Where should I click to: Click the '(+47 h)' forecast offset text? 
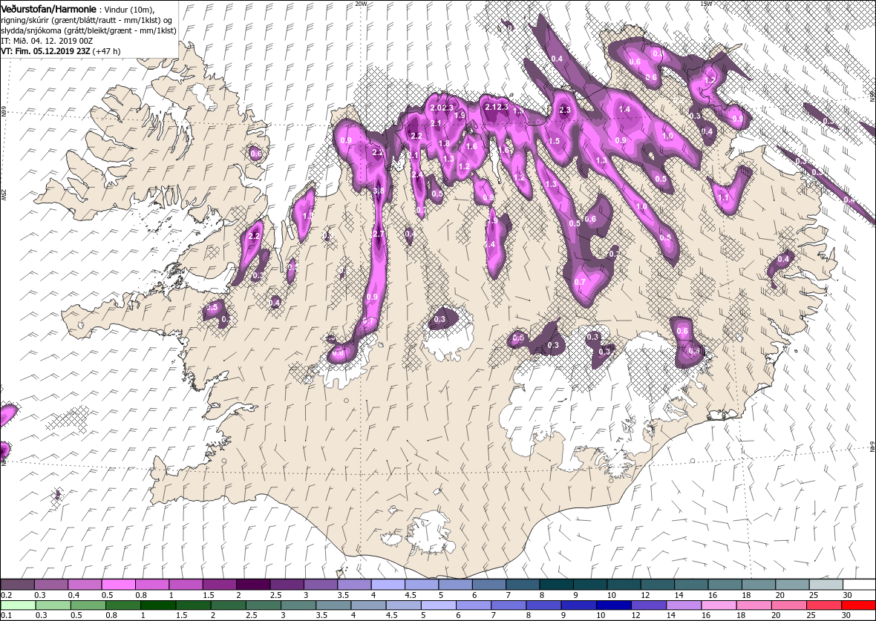pos(106,50)
